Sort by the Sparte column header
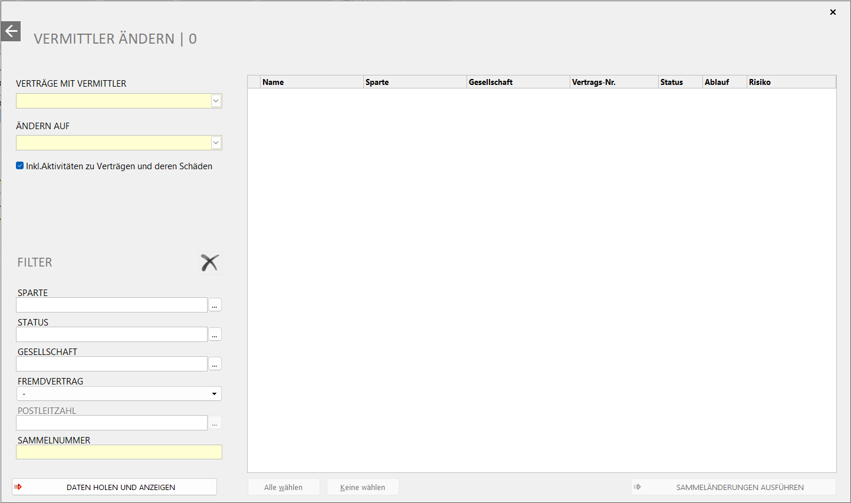Screen dimensions: 851x503 pyautogui.click(x=415, y=82)
